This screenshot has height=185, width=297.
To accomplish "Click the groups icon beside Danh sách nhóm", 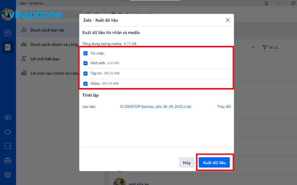I will tap(24, 44).
